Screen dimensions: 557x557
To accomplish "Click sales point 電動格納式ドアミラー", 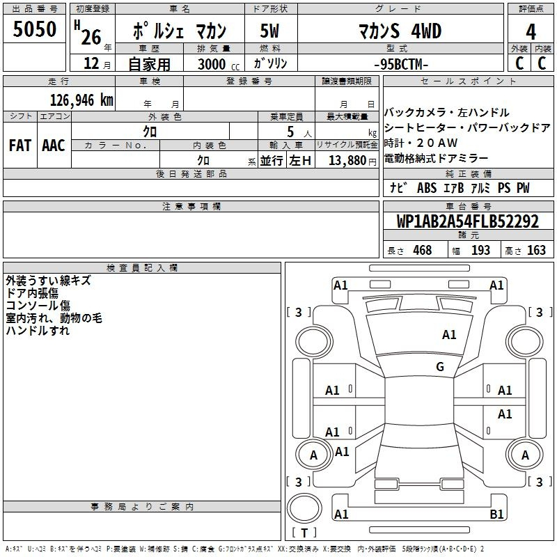I will 437,159.
